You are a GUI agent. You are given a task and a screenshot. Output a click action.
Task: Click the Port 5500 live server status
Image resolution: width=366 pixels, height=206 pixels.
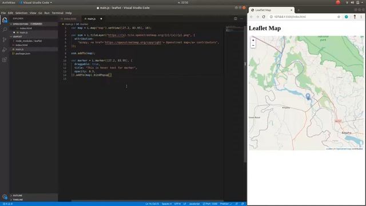[x=210, y=204]
